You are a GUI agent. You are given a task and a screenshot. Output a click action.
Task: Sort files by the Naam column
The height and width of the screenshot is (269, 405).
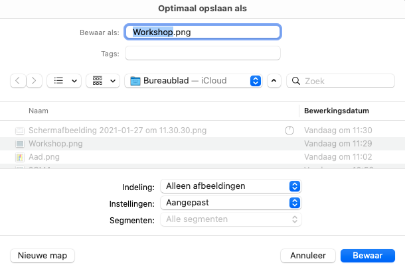(39, 111)
